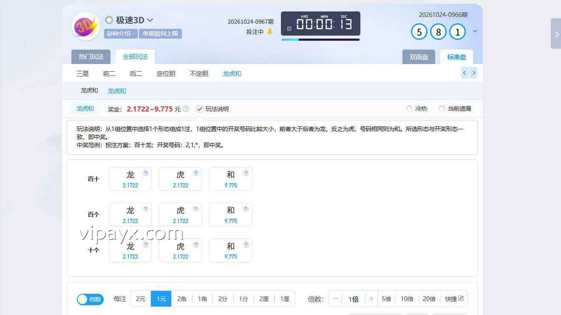The height and width of the screenshot is (315, 561).
Task: Select the 冷热 radio option
Action: click(x=409, y=108)
